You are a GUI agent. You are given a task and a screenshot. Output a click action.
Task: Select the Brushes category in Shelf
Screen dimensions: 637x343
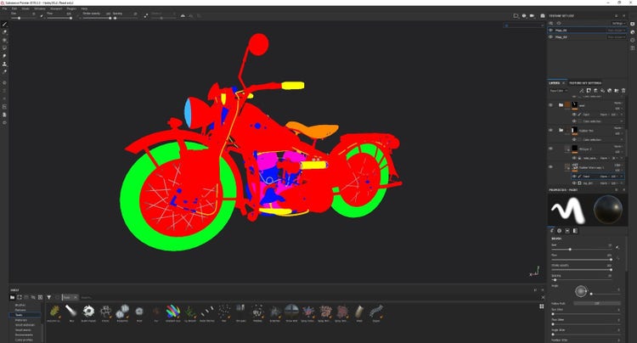pos(20,305)
